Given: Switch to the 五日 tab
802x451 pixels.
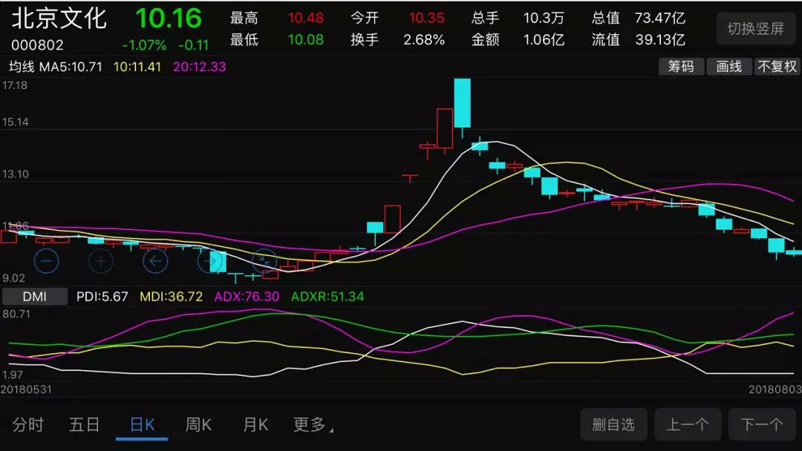Looking at the screenshot, I should click(x=85, y=424).
